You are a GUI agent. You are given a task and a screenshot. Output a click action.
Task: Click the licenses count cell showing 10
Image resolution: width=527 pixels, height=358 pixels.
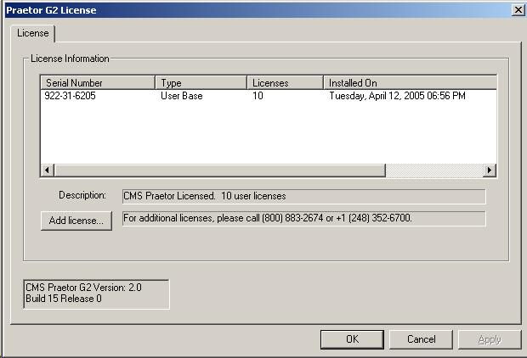click(258, 96)
